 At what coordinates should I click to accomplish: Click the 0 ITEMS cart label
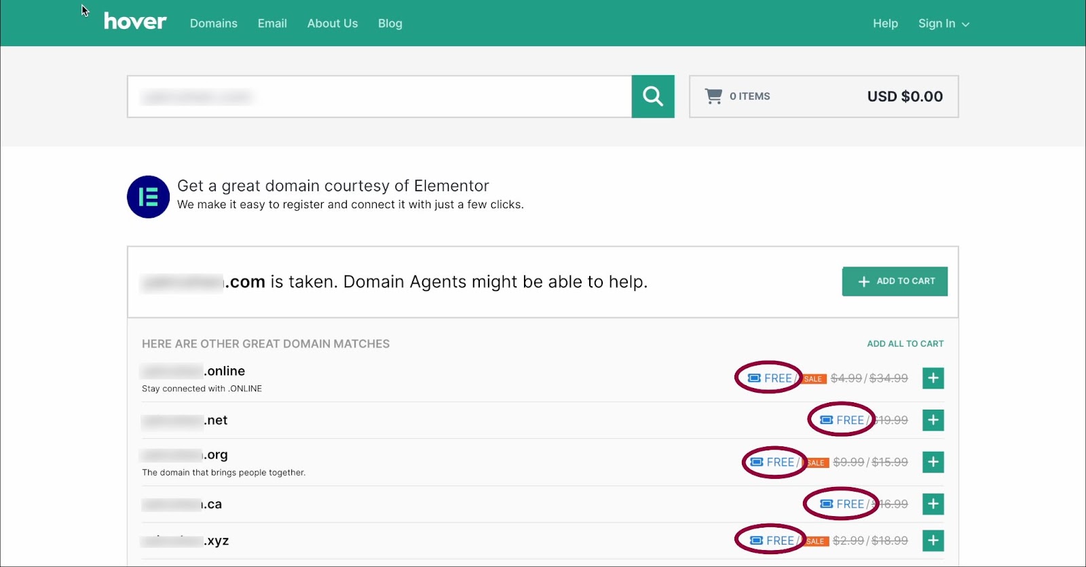click(750, 96)
